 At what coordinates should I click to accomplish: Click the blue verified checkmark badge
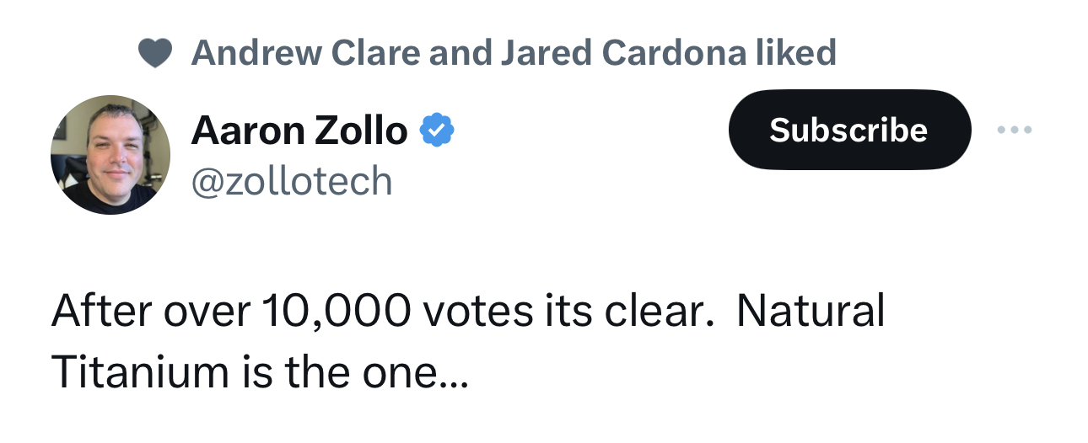coord(438,131)
